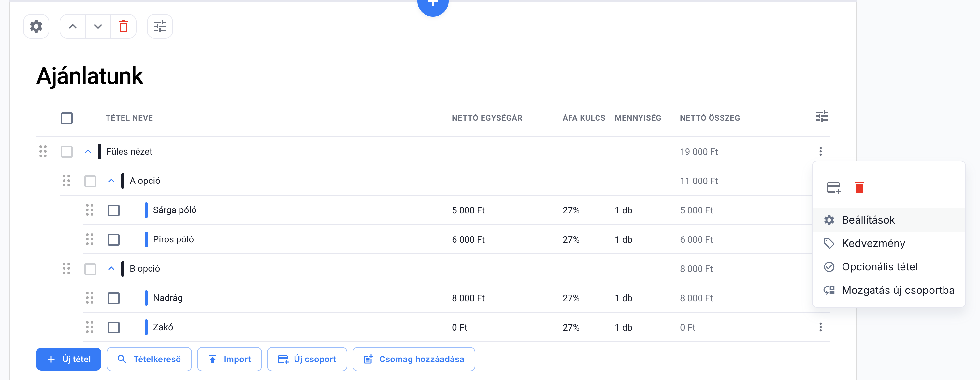Collapse the A opció group
980x380 pixels.
[x=111, y=181]
